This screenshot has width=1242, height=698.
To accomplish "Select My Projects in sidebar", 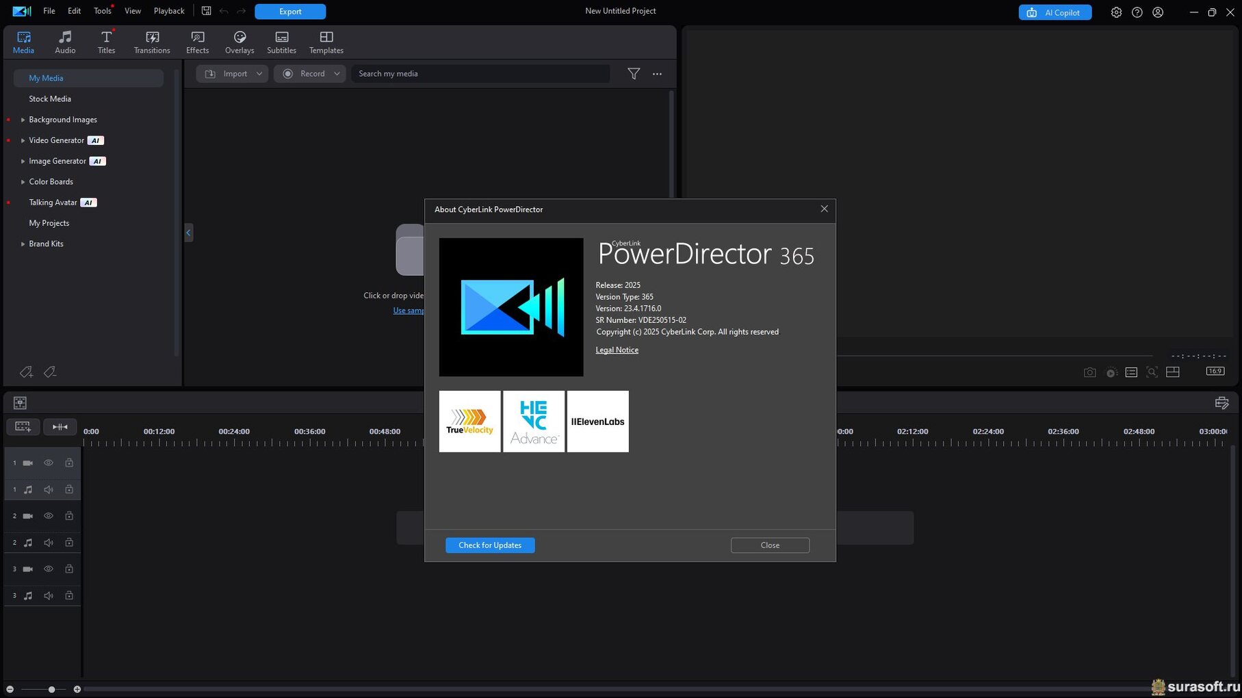I will 49,223.
